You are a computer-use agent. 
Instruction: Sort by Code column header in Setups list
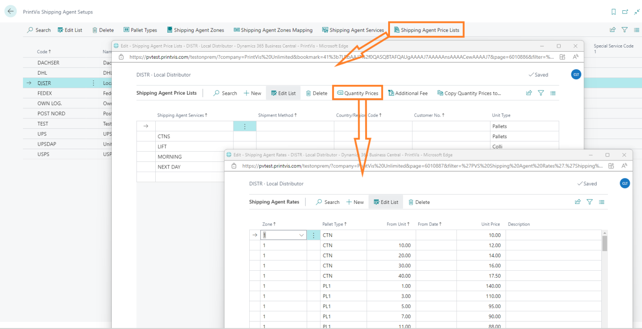44,52
